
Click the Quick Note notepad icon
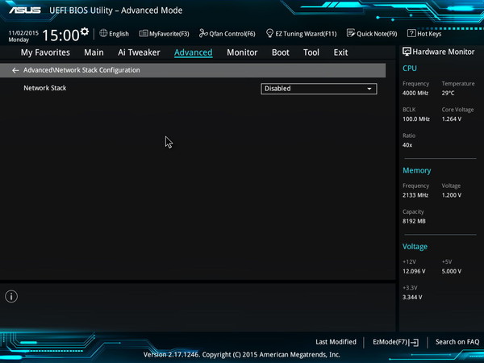click(351, 33)
